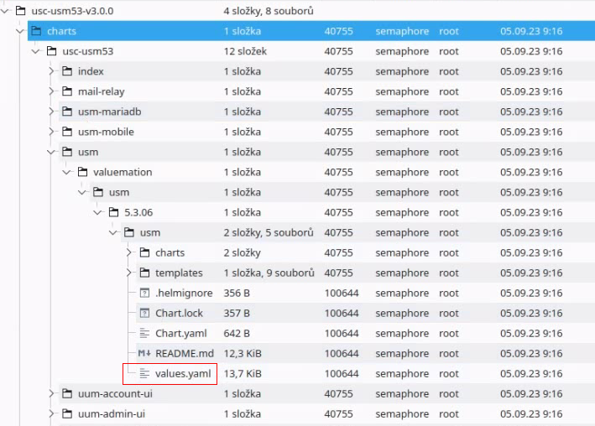Click the usm-mariadb folder icon
This screenshot has height=426, width=595.
(x=67, y=112)
